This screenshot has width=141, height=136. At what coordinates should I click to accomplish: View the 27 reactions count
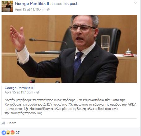tap(18, 133)
